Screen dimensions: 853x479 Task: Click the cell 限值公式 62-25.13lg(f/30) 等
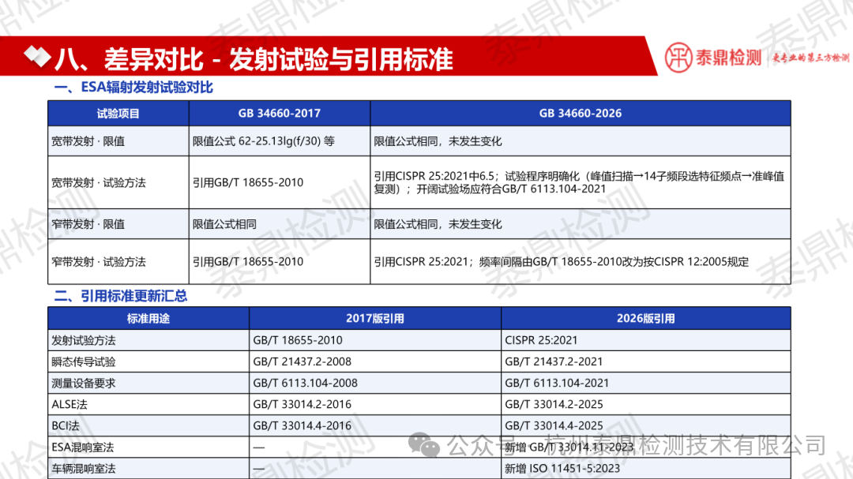[280, 141]
